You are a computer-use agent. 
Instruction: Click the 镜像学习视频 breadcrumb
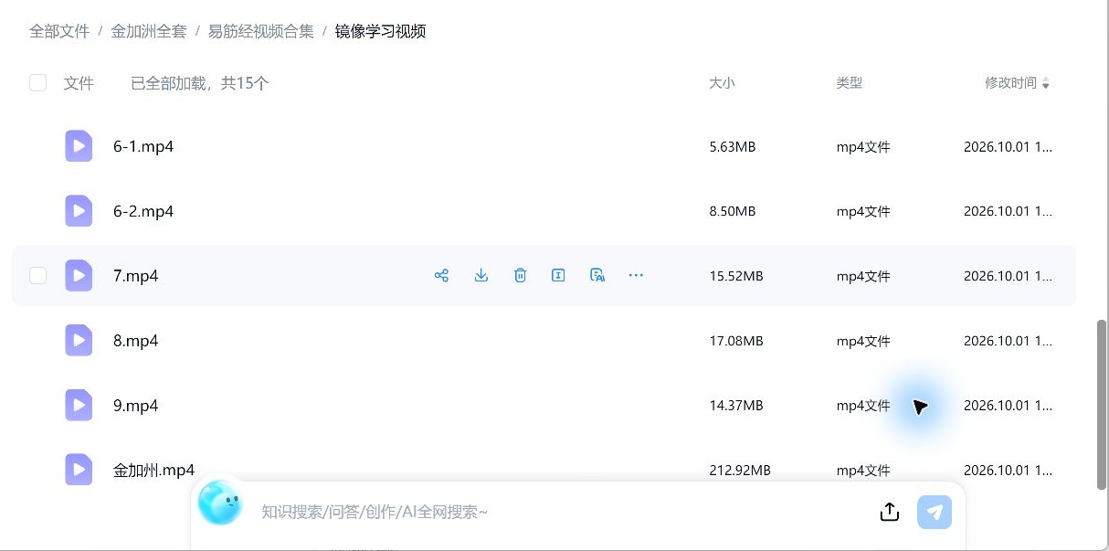[x=380, y=31]
